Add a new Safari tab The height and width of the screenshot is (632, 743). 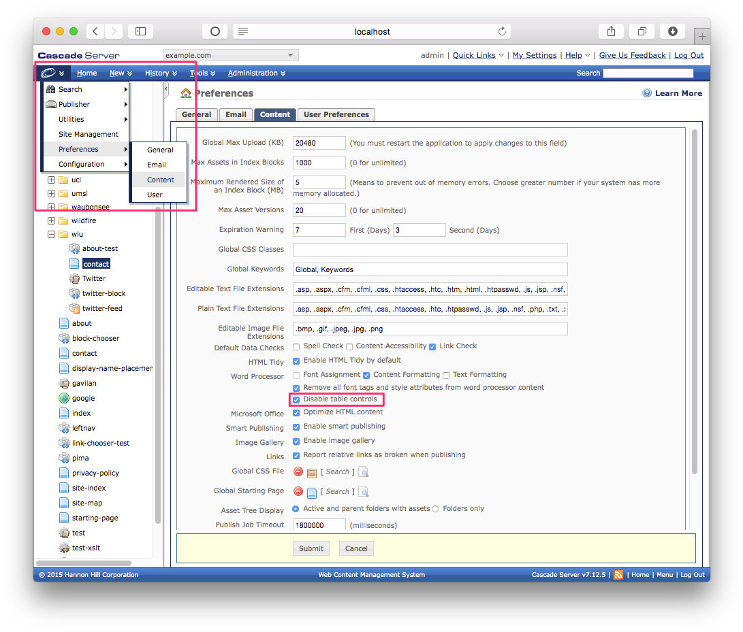point(701,36)
